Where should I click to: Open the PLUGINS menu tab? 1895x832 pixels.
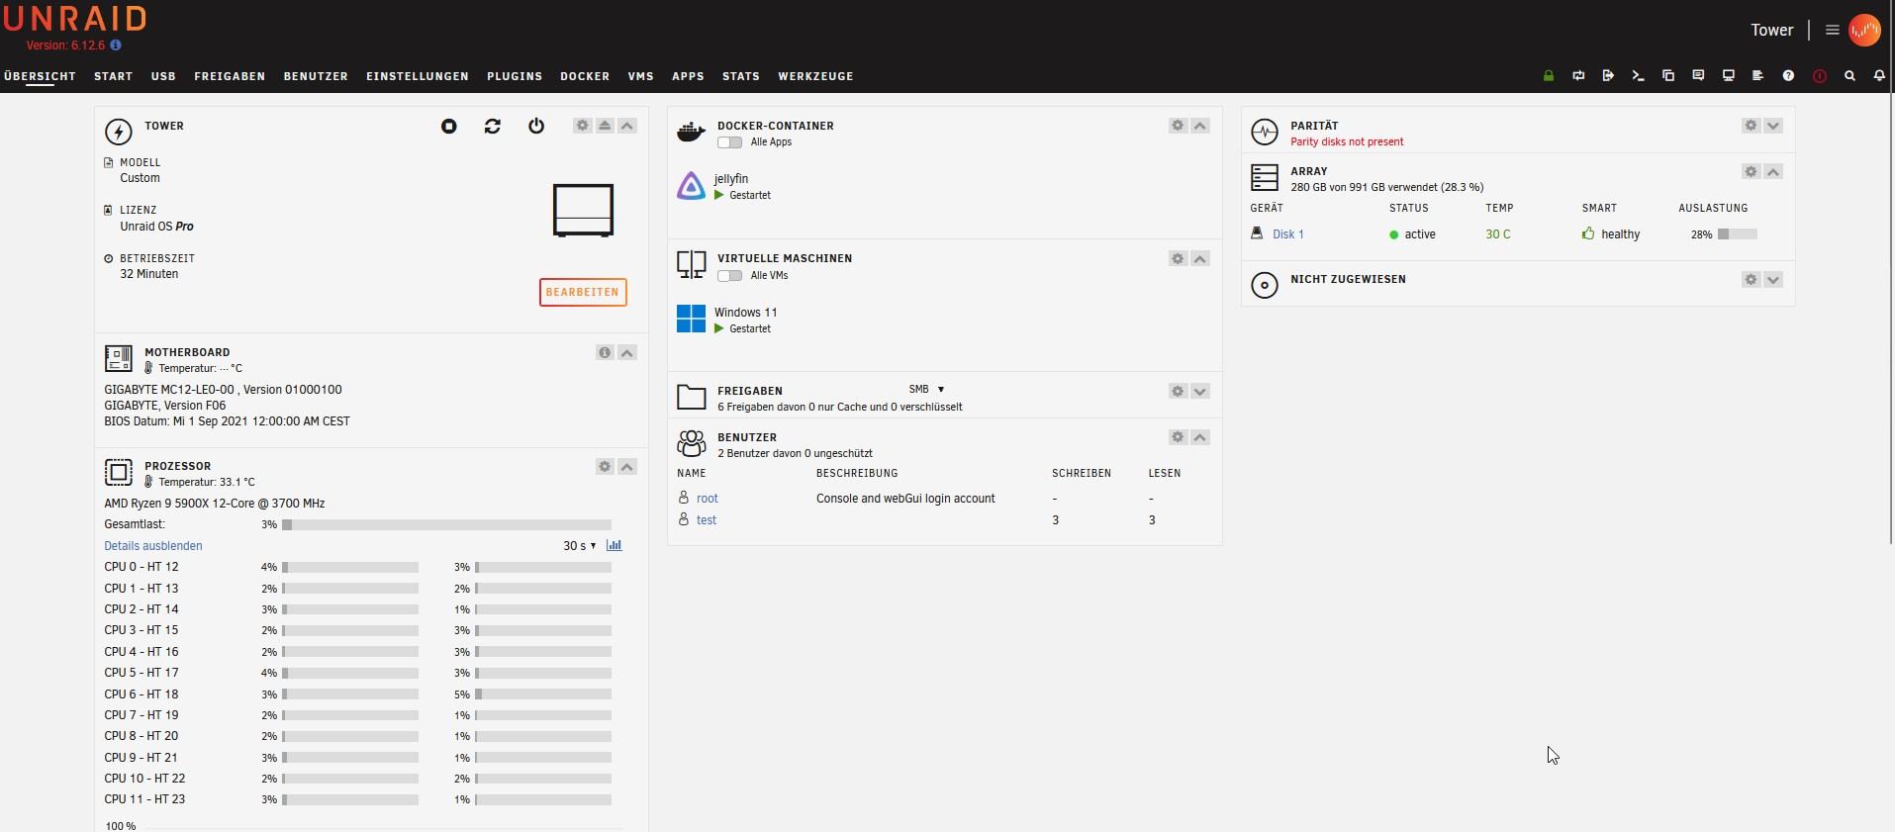coord(515,76)
